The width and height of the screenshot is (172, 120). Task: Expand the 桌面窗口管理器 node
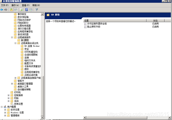coord(12,84)
